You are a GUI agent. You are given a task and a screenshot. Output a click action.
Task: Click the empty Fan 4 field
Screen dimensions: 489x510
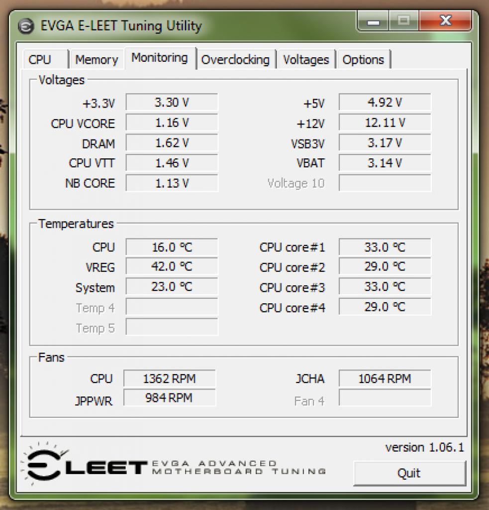click(385, 398)
